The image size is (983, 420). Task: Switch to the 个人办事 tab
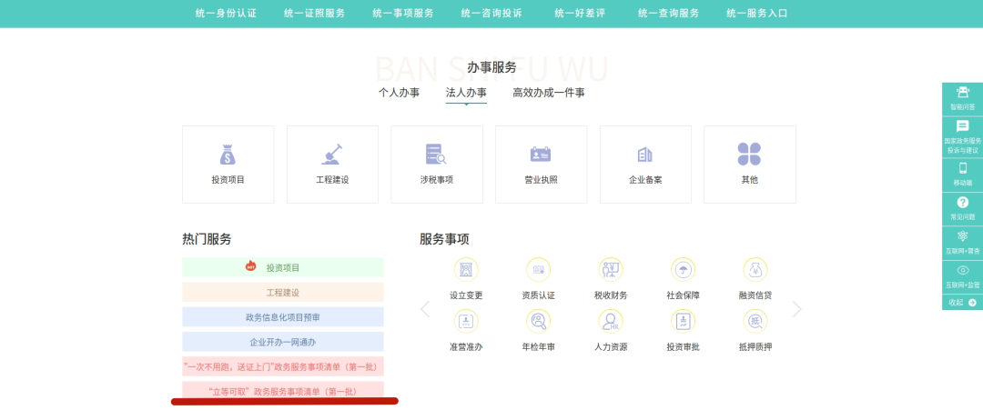point(400,93)
